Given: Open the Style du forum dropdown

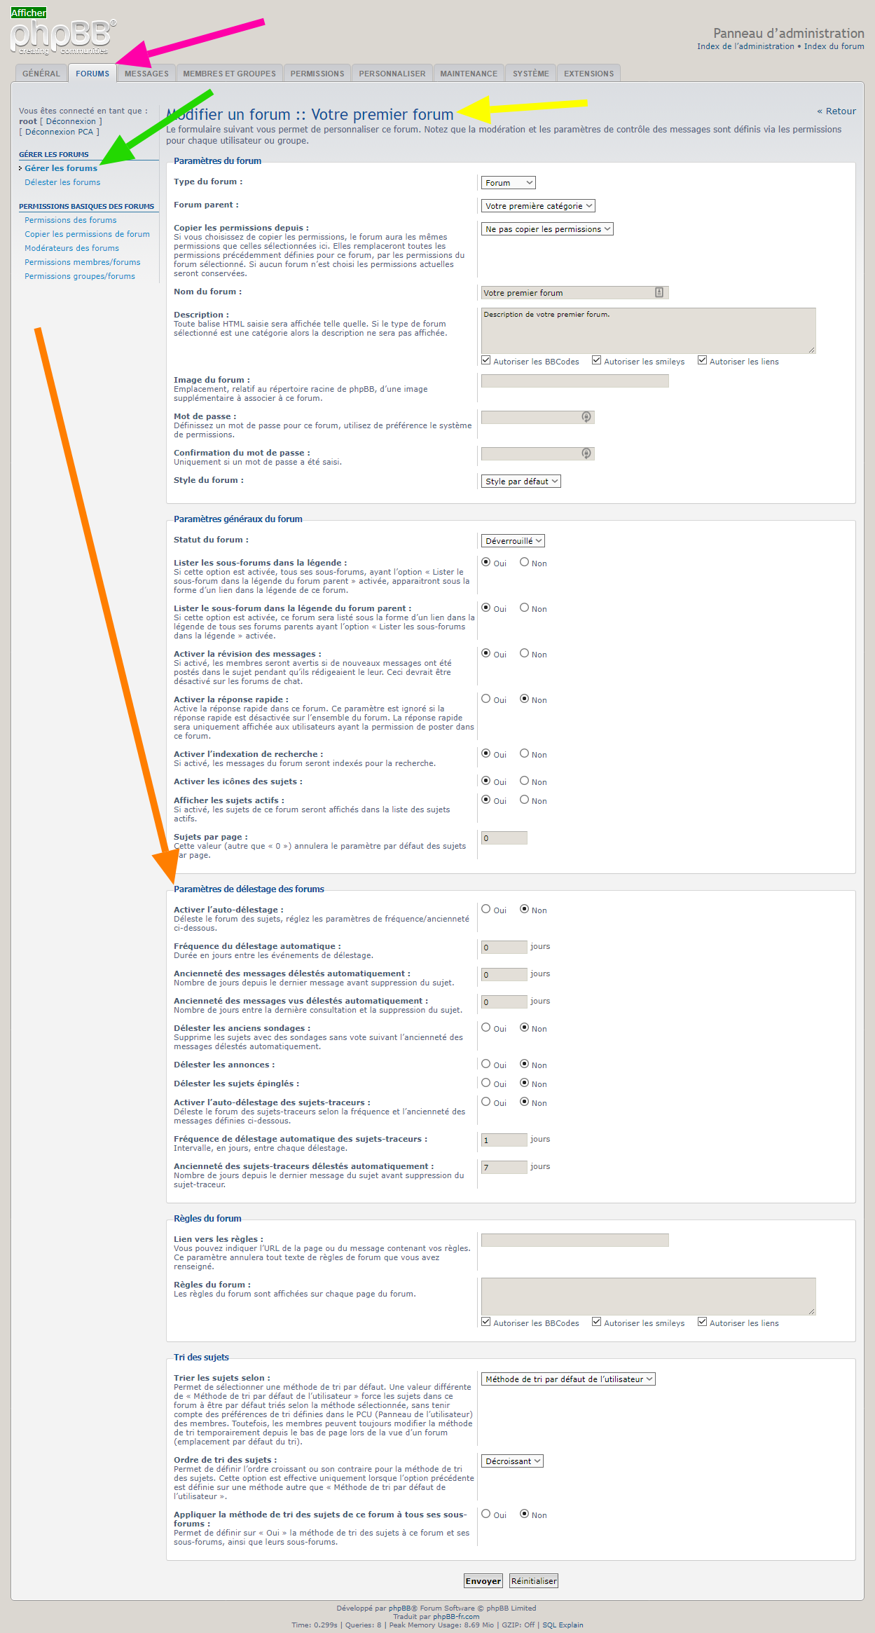Looking at the screenshot, I should tap(521, 481).
